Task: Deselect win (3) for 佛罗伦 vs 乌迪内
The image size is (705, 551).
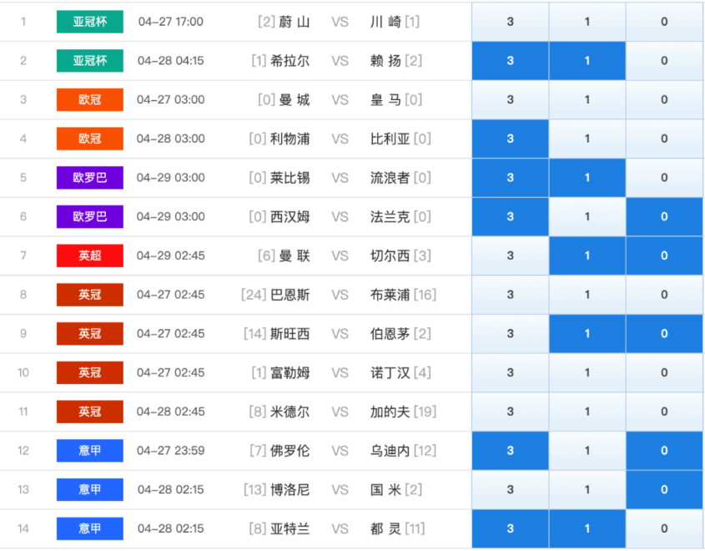Action: coord(511,450)
